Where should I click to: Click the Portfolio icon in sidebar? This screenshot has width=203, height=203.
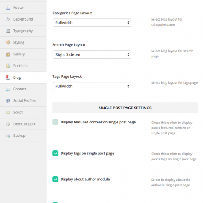tap(8, 66)
